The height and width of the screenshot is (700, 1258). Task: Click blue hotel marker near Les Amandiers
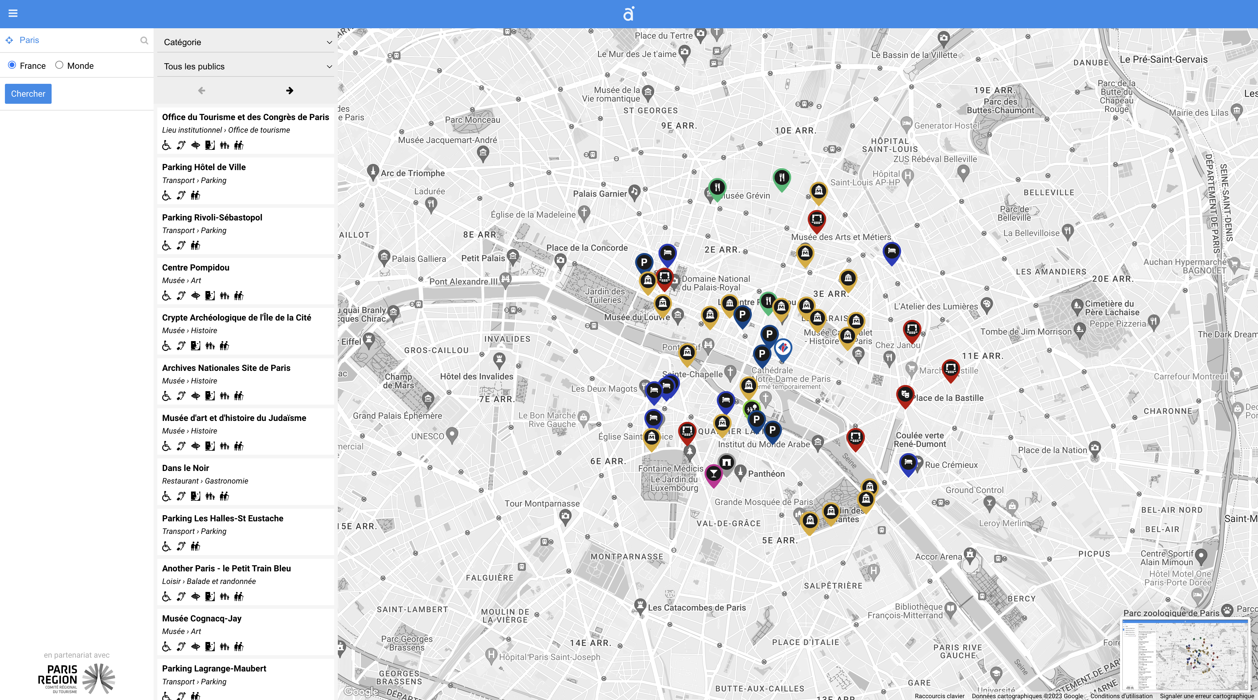892,253
